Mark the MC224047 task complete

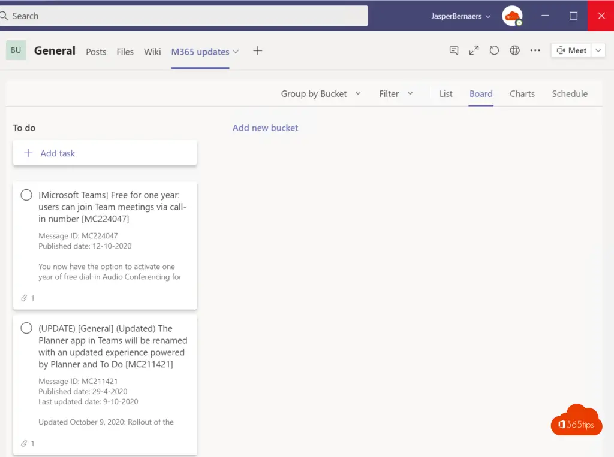[26, 195]
